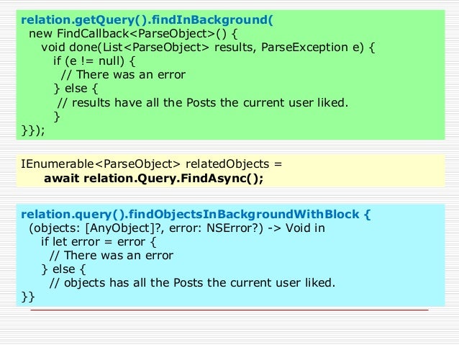Click the single closing brace in green block
The width and height of the screenshot is (459, 345).
tap(57, 117)
